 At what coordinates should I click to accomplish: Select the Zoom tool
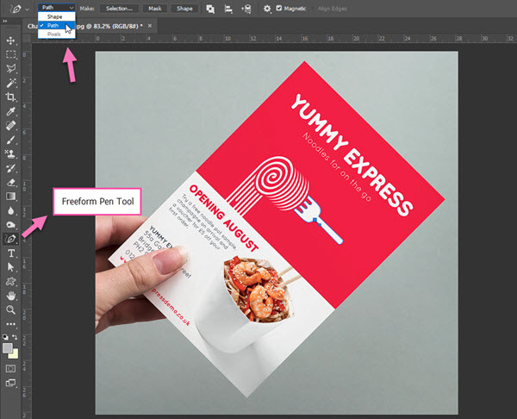10,310
